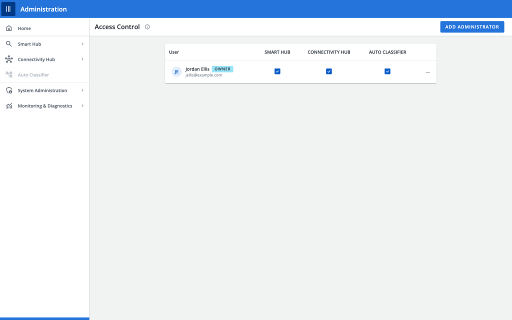Open the Access Control info icon
512x320 pixels.
(x=147, y=27)
